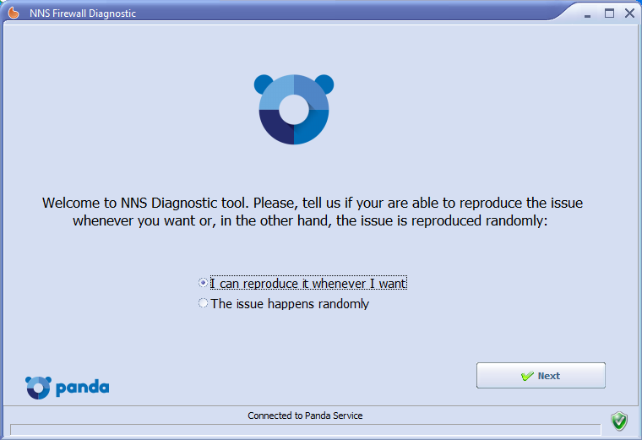Click the Next button
The height and width of the screenshot is (440, 642).
coord(541,375)
